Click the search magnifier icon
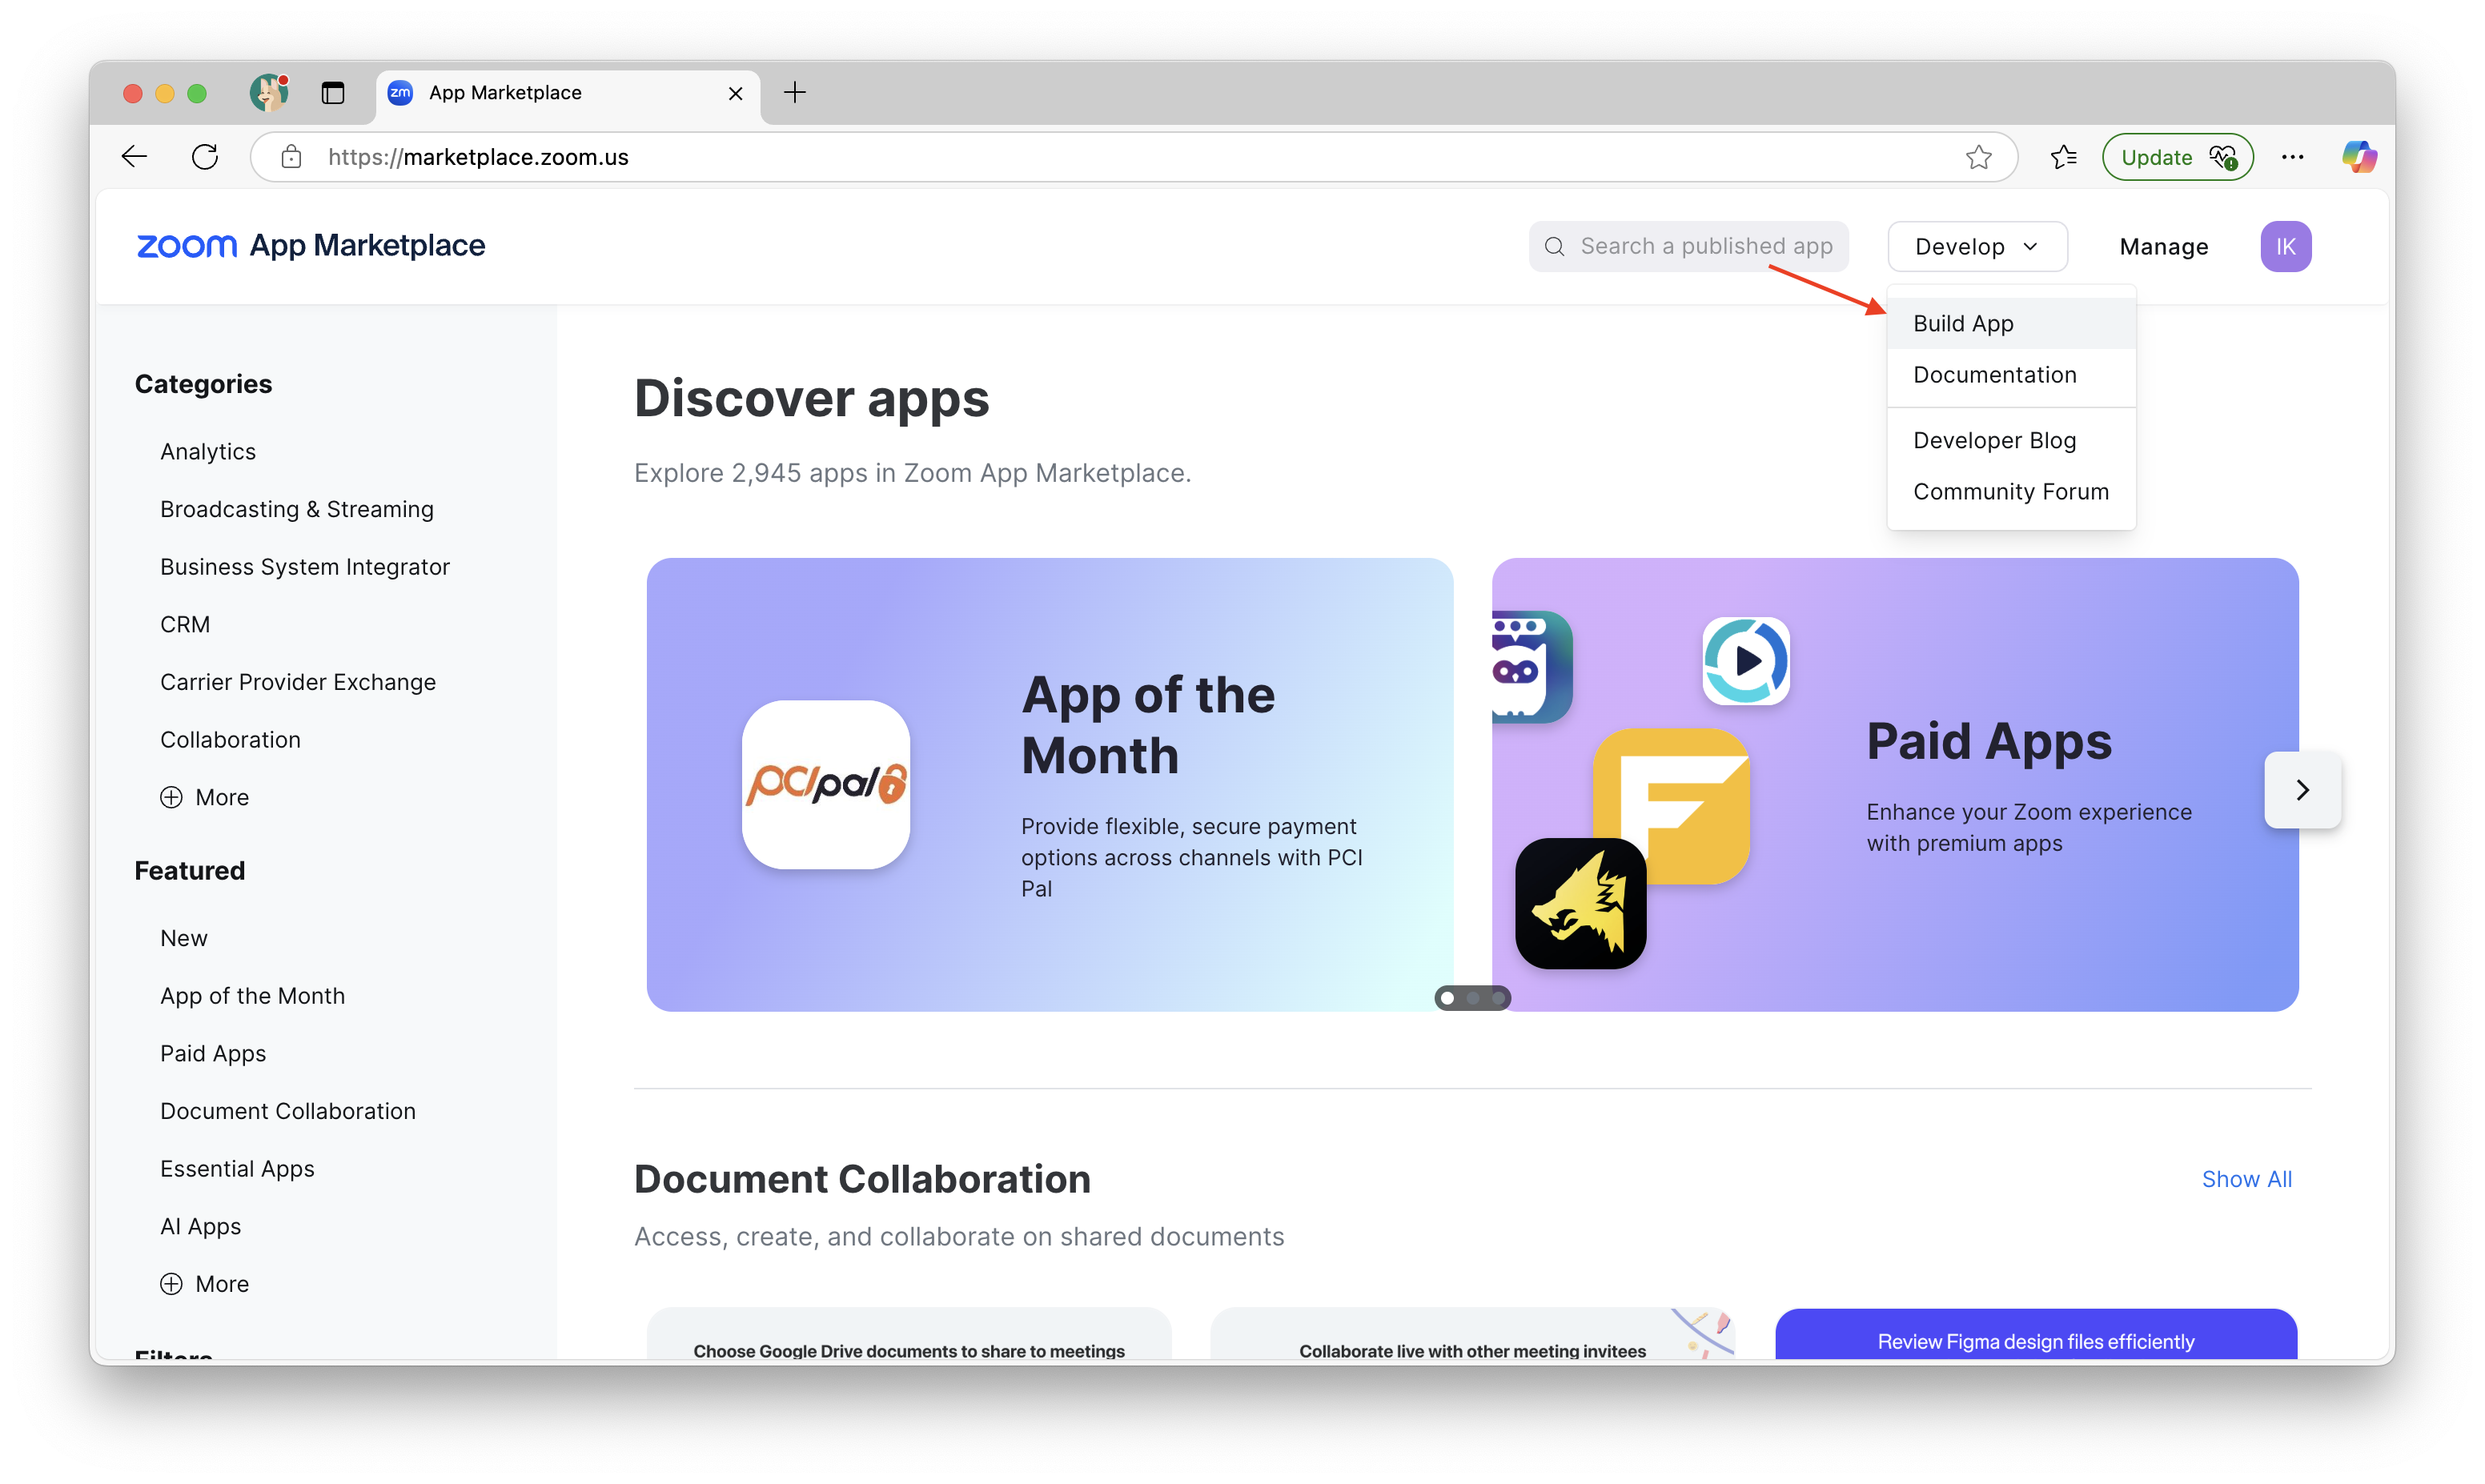The width and height of the screenshot is (2485, 1484). [1554, 246]
